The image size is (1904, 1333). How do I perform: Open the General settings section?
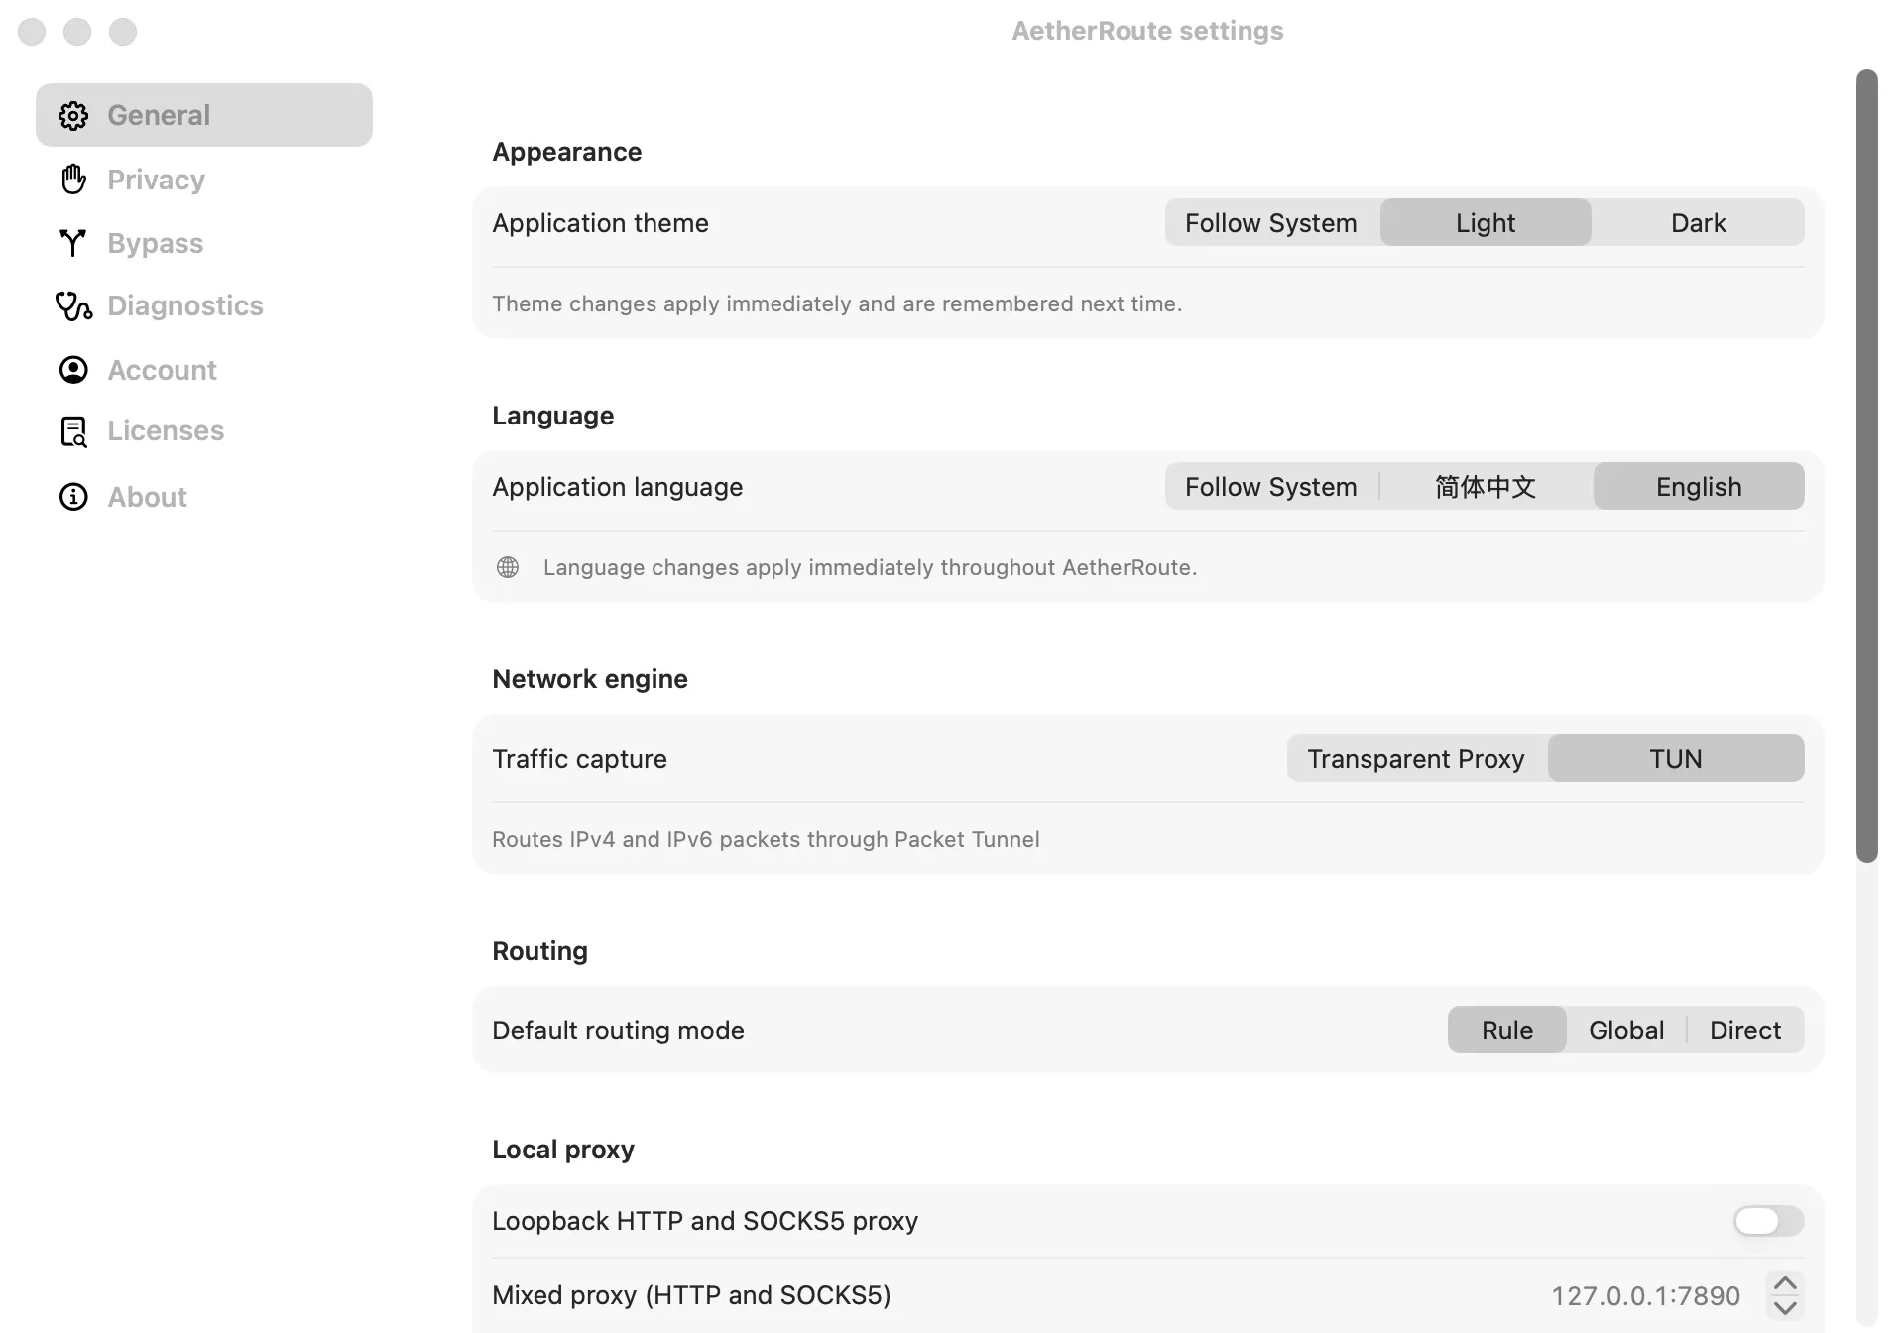(204, 115)
